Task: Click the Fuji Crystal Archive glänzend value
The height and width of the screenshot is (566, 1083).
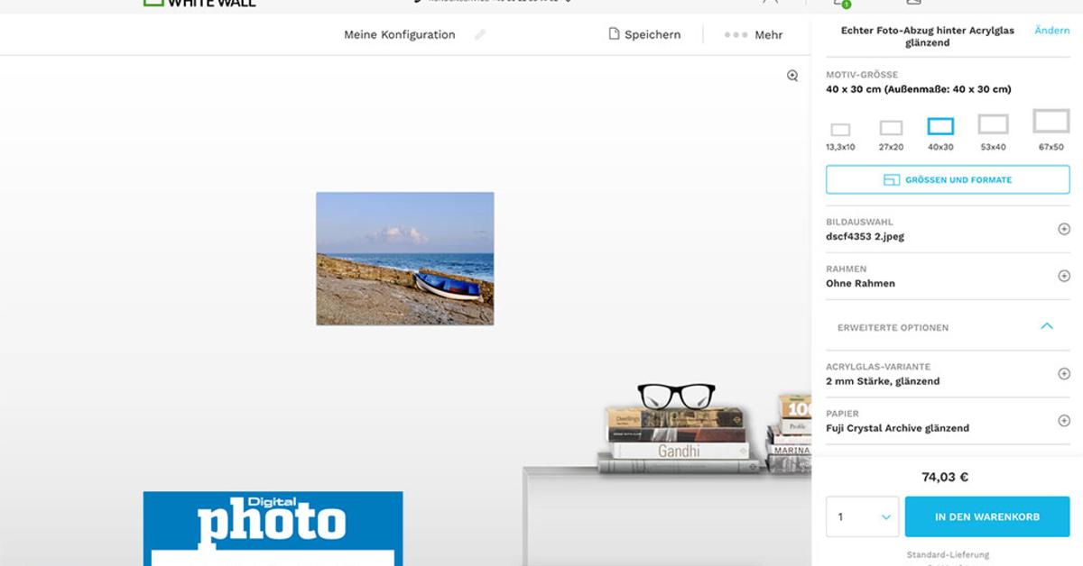Action: (897, 428)
